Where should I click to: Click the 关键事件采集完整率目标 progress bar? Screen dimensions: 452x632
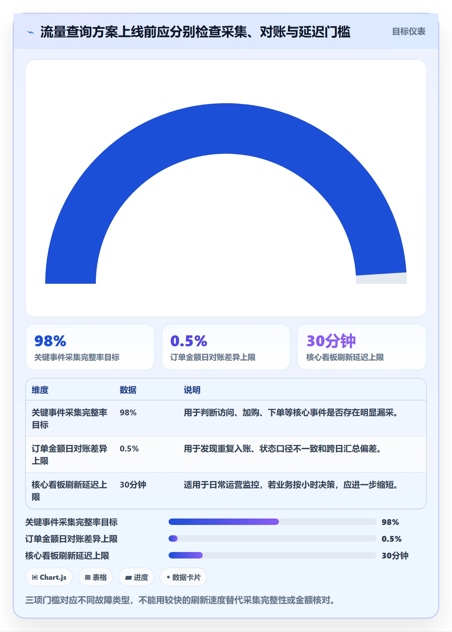pyautogui.click(x=272, y=522)
